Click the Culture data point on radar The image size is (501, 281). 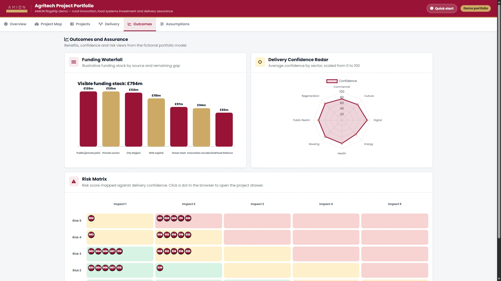click(357, 105)
